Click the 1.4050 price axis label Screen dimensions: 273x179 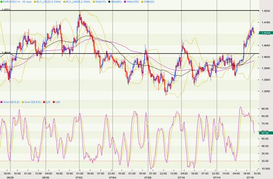click(266, 45)
